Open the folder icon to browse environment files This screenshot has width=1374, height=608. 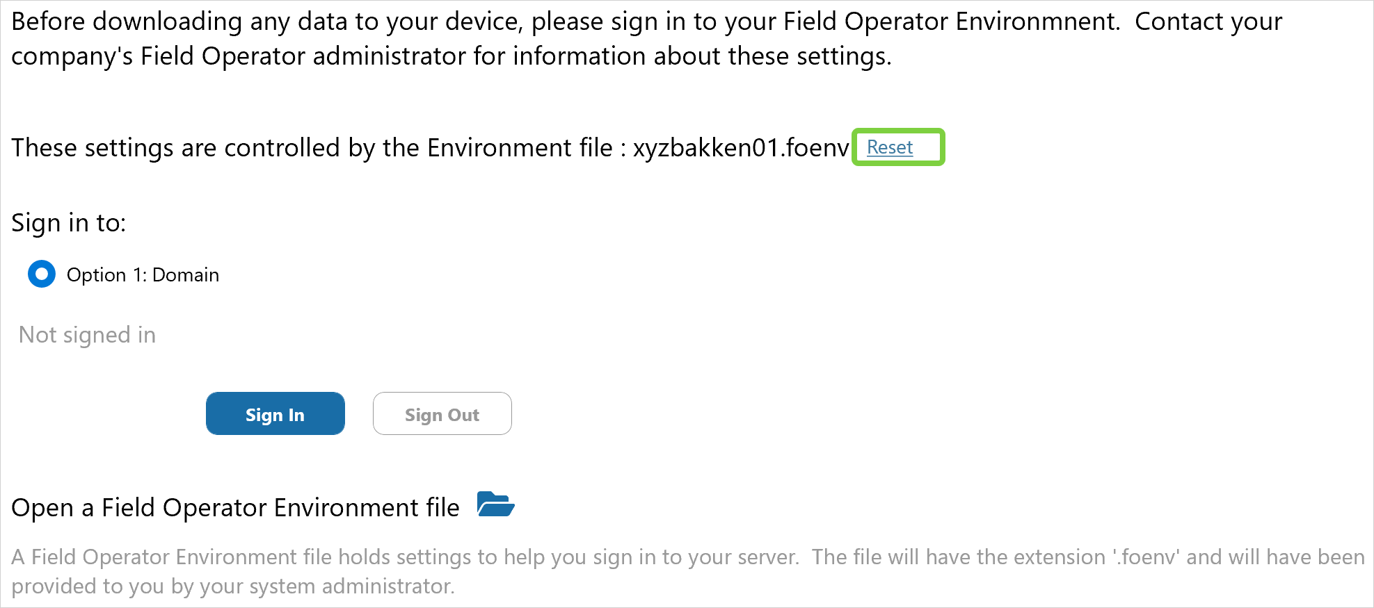pos(495,504)
